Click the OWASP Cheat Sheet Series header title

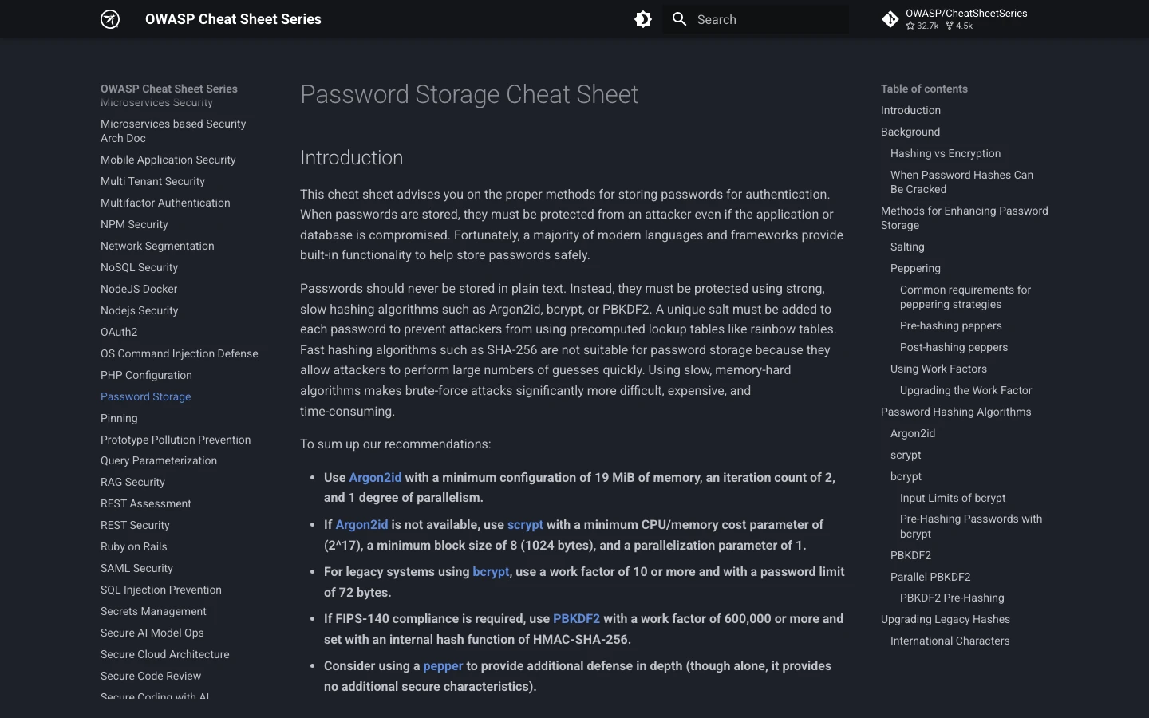tap(233, 19)
